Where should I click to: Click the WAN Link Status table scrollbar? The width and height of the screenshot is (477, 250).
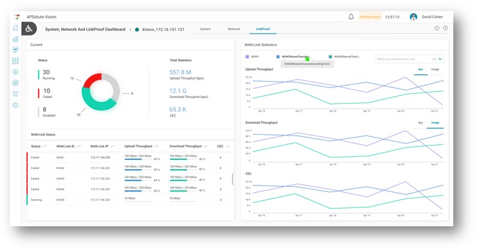tap(233, 179)
